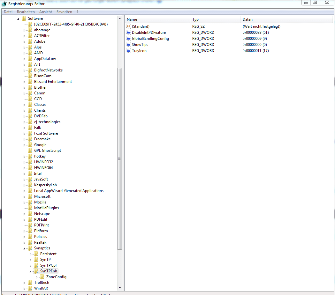Click the regedit icon in the title bar
Viewport: 335px width, 295px height.
[4, 4]
